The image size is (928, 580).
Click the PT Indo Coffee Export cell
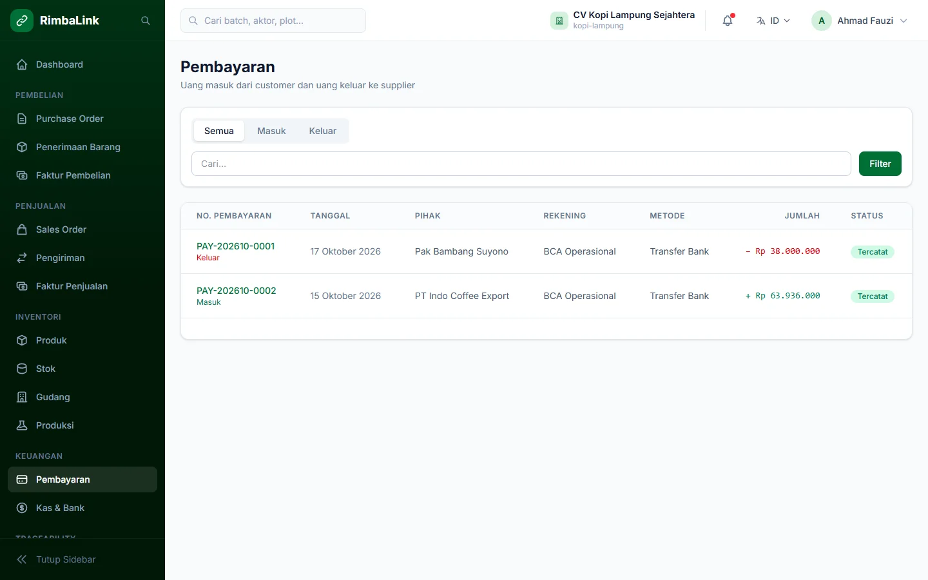click(462, 296)
